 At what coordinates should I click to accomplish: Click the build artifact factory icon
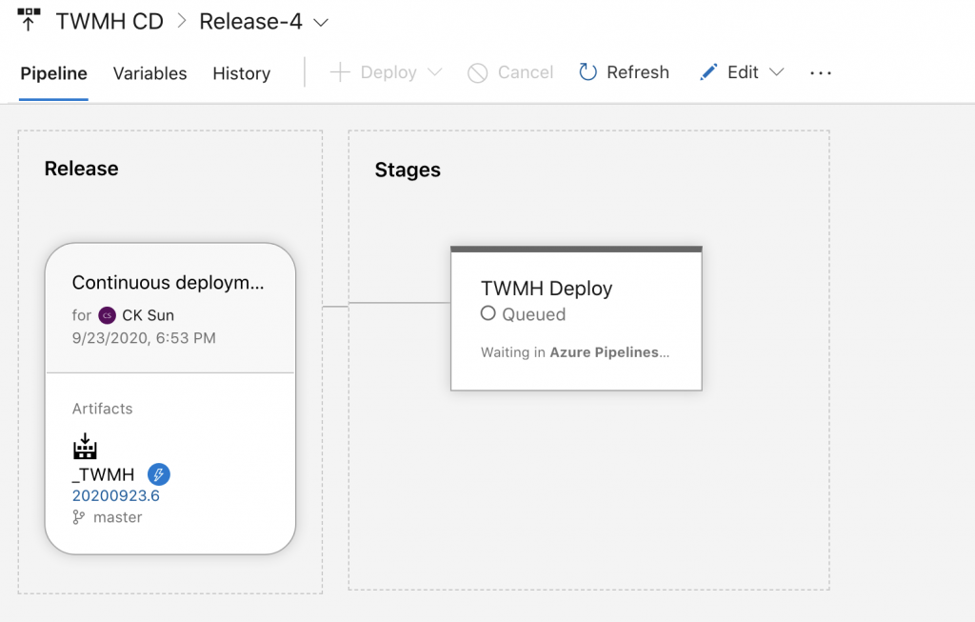click(85, 446)
